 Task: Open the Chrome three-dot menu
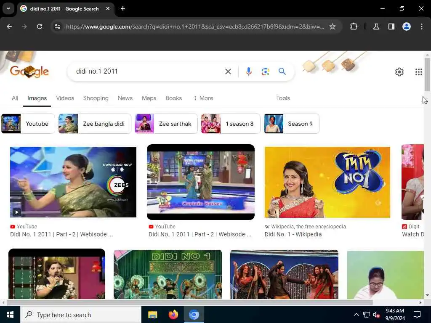[x=422, y=26]
